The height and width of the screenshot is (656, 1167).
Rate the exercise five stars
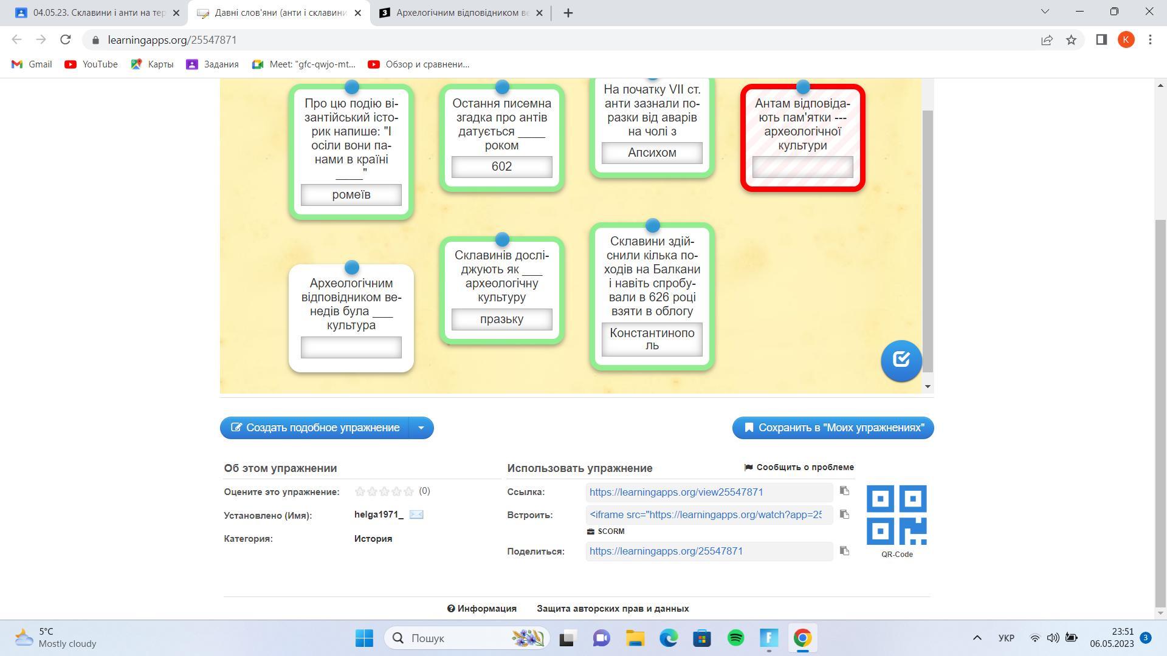(x=408, y=491)
